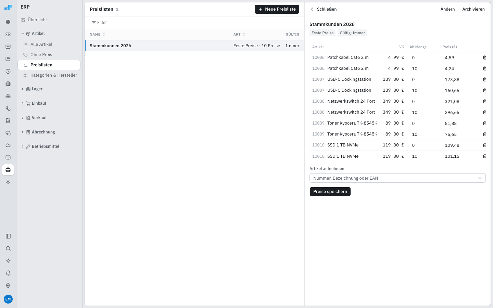The height and width of the screenshot is (308, 493).
Task: Delete the Toner Kyocera row priced 75,65
Action: pyautogui.click(x=484, y=134)
